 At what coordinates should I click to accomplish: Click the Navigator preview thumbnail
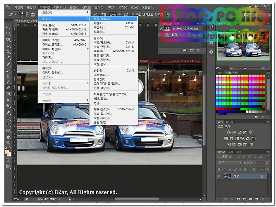click(243, 46)
